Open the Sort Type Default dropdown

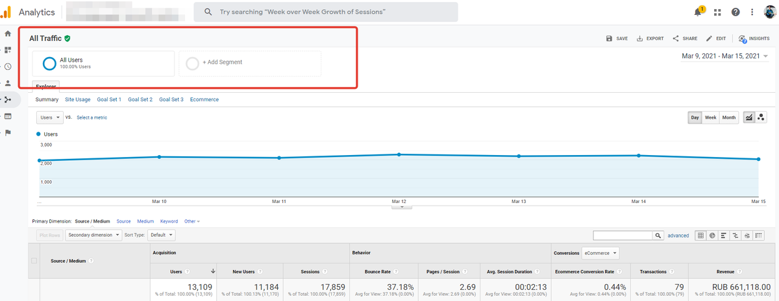[x=161, y=235]
